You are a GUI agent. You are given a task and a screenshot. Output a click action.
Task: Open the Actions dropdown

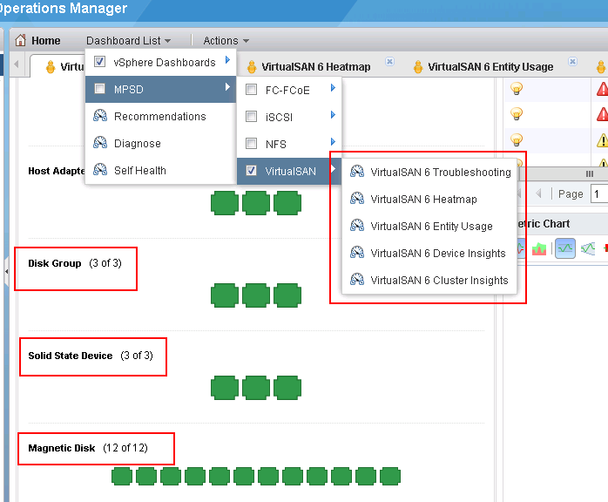[226, 40]
